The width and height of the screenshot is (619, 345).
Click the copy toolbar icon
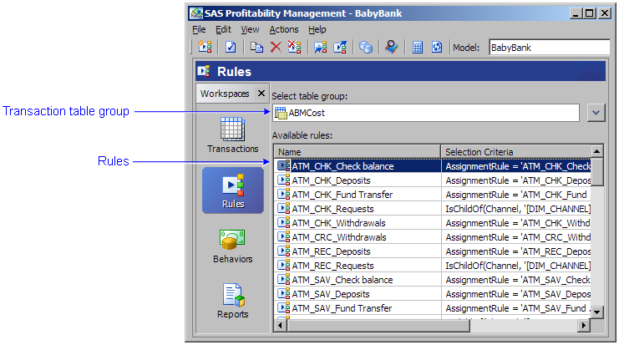(258, 48)
